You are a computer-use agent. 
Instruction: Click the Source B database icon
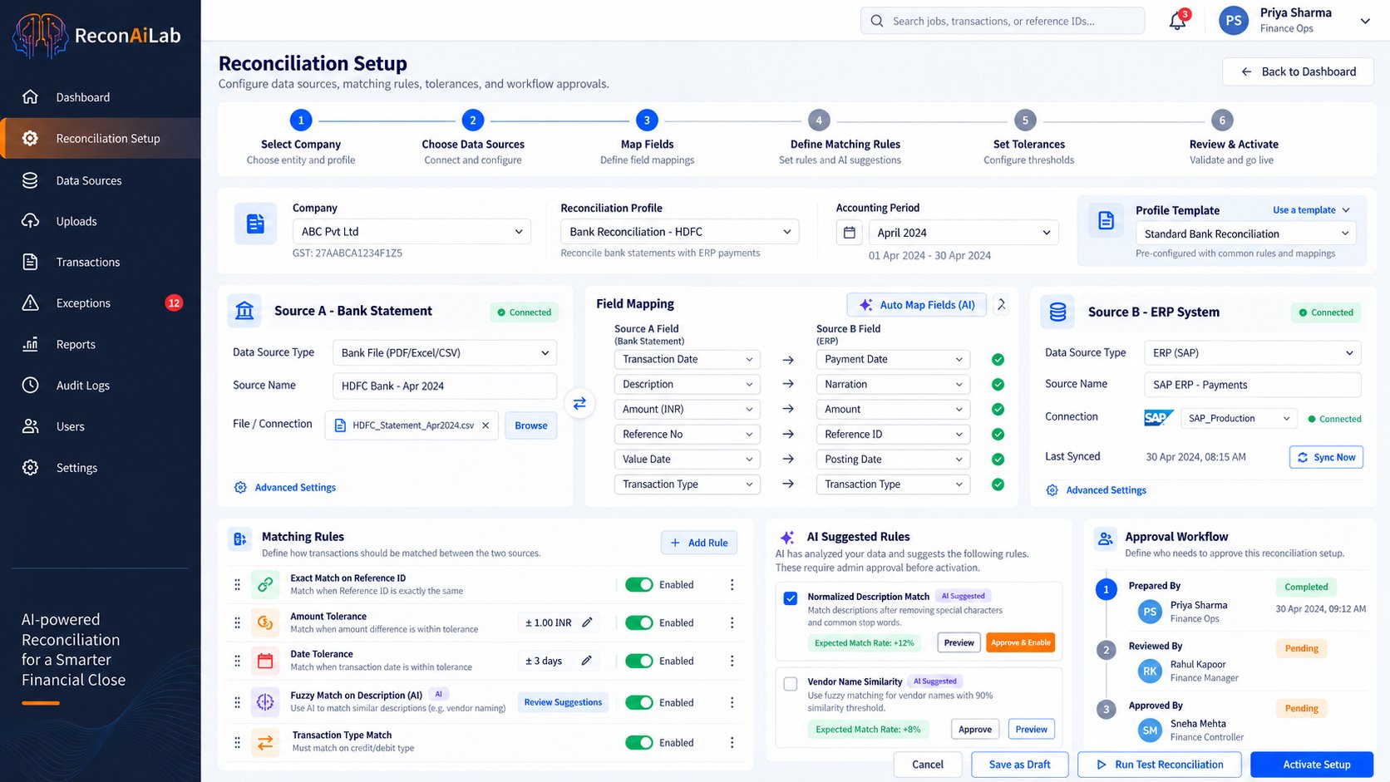click(x=1057, y=312)
